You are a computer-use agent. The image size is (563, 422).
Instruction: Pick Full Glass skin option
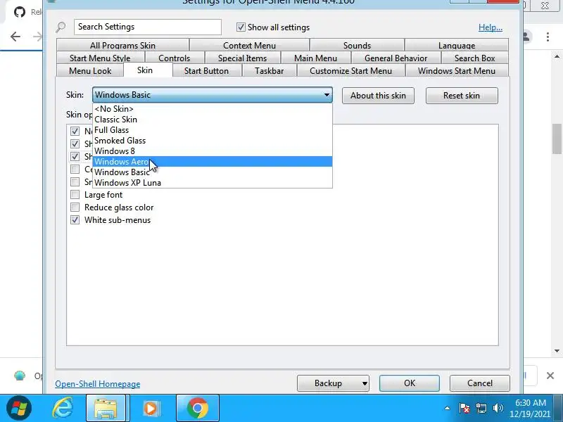coord(213,130)
